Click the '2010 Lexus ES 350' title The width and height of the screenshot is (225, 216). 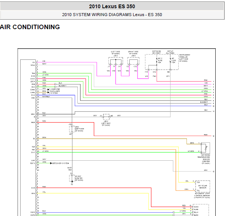112,6
